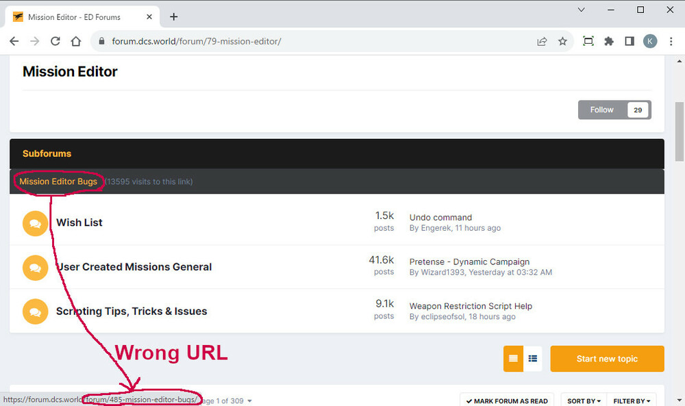Viewport: 685px width, 406px height.
Task: Click the Mission Editor page title
Action: (x=70, y=72)
